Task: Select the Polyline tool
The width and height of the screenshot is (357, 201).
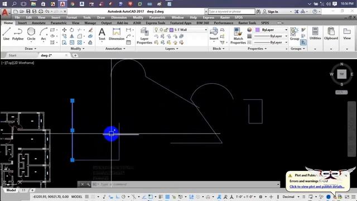Action: [18, 33]
